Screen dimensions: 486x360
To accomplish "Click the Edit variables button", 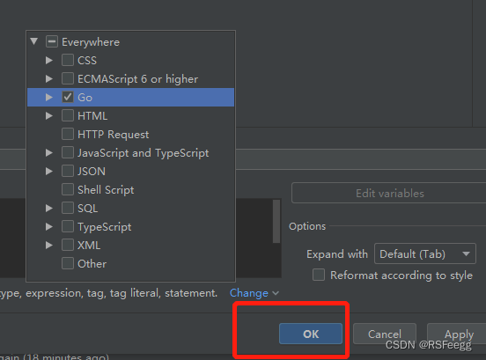I will tap(389, 194).
